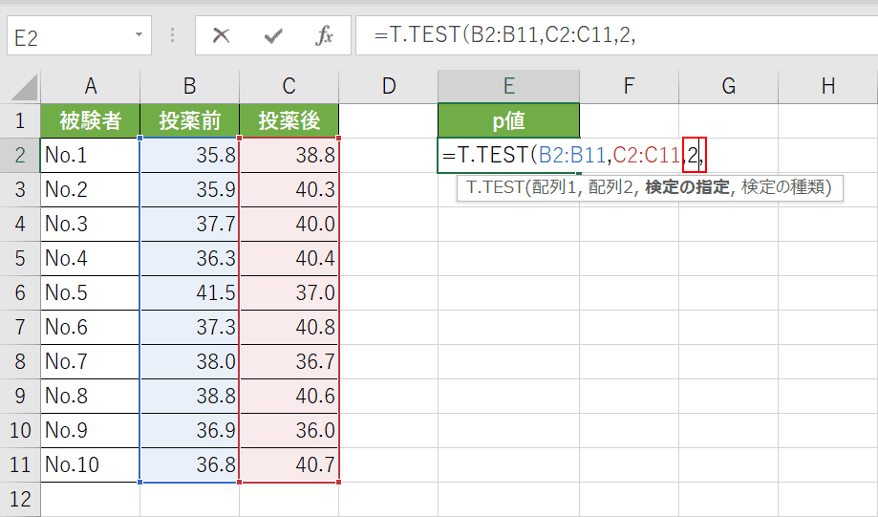Select column E header
The width and height of the screenshot is (878, 517).
pos(508,87)
